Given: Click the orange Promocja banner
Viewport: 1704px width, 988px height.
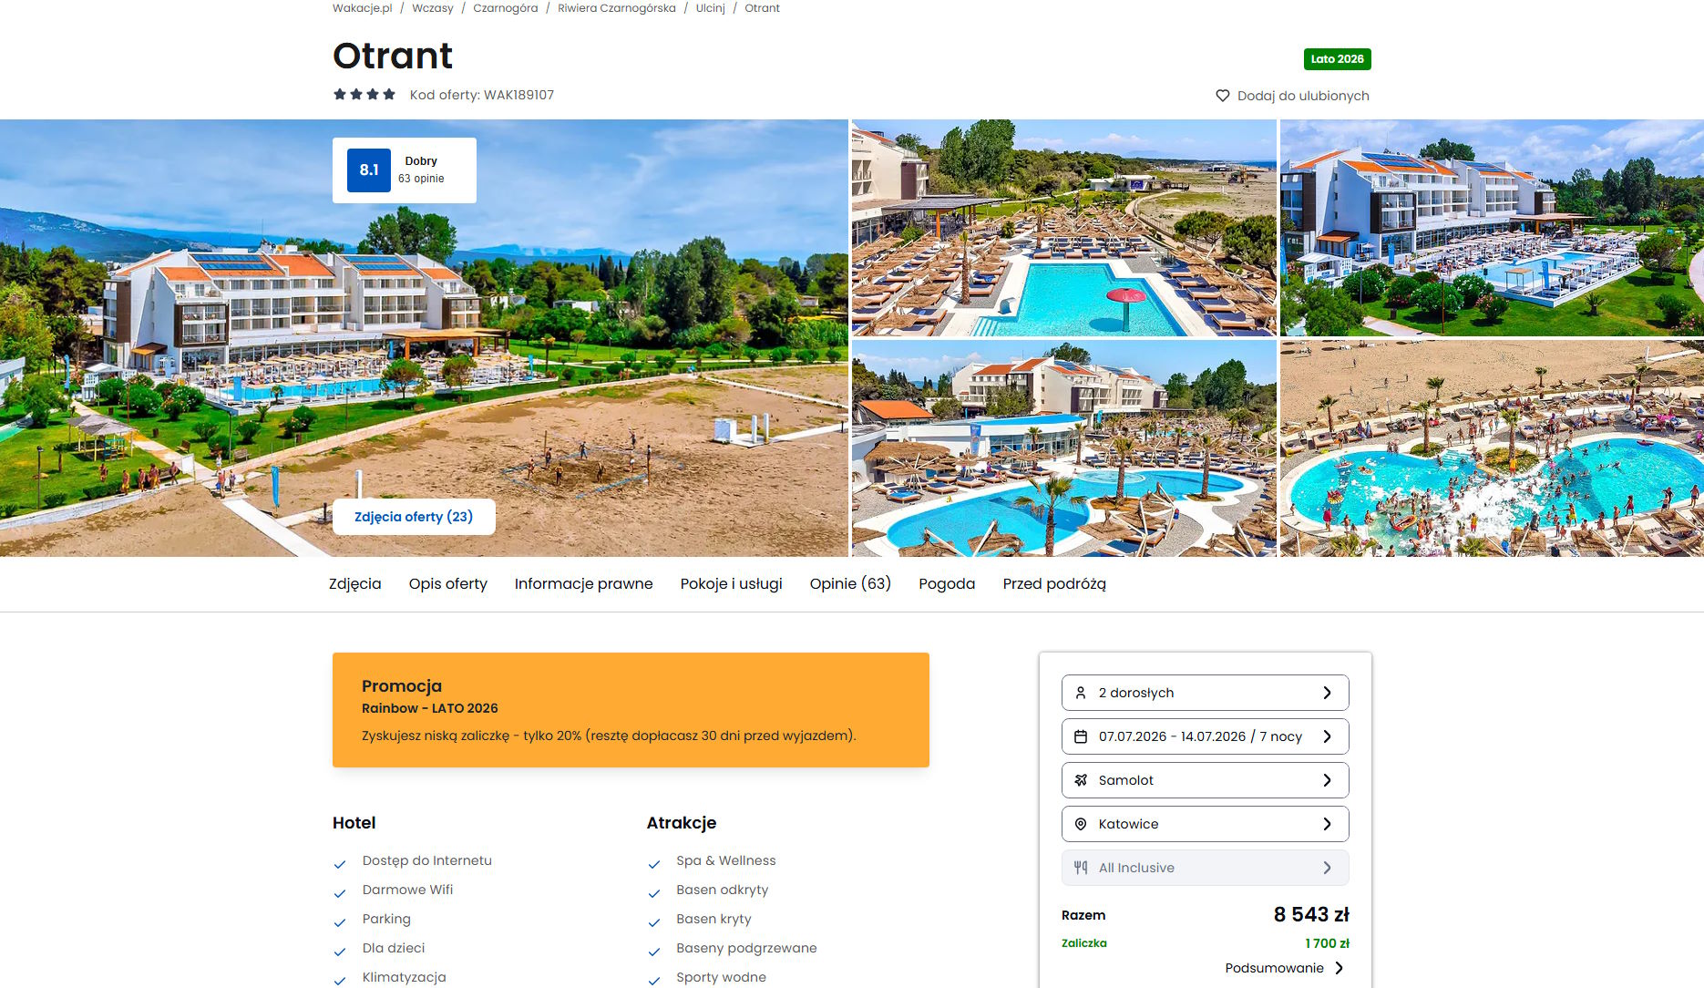Looking at the screenshot, I should (631, 710).
